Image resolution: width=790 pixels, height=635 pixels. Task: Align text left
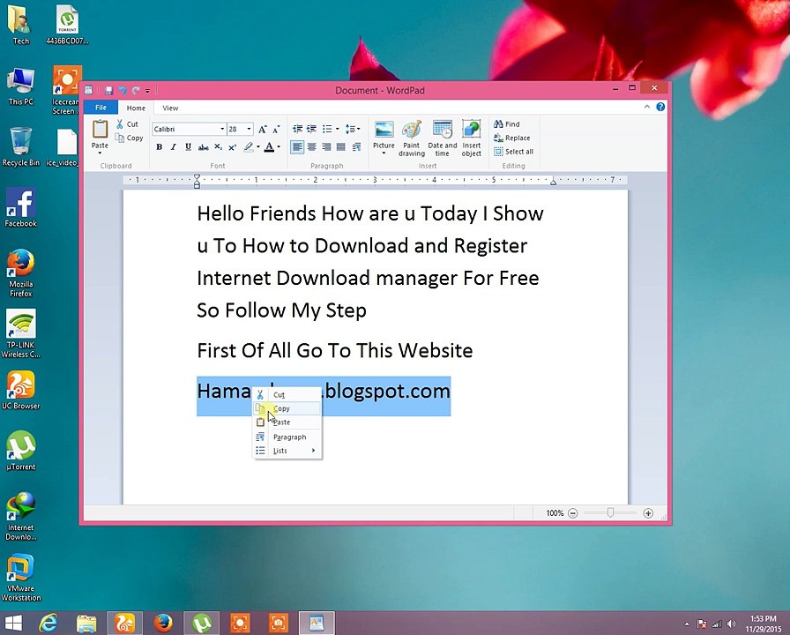tap(297, 147)
